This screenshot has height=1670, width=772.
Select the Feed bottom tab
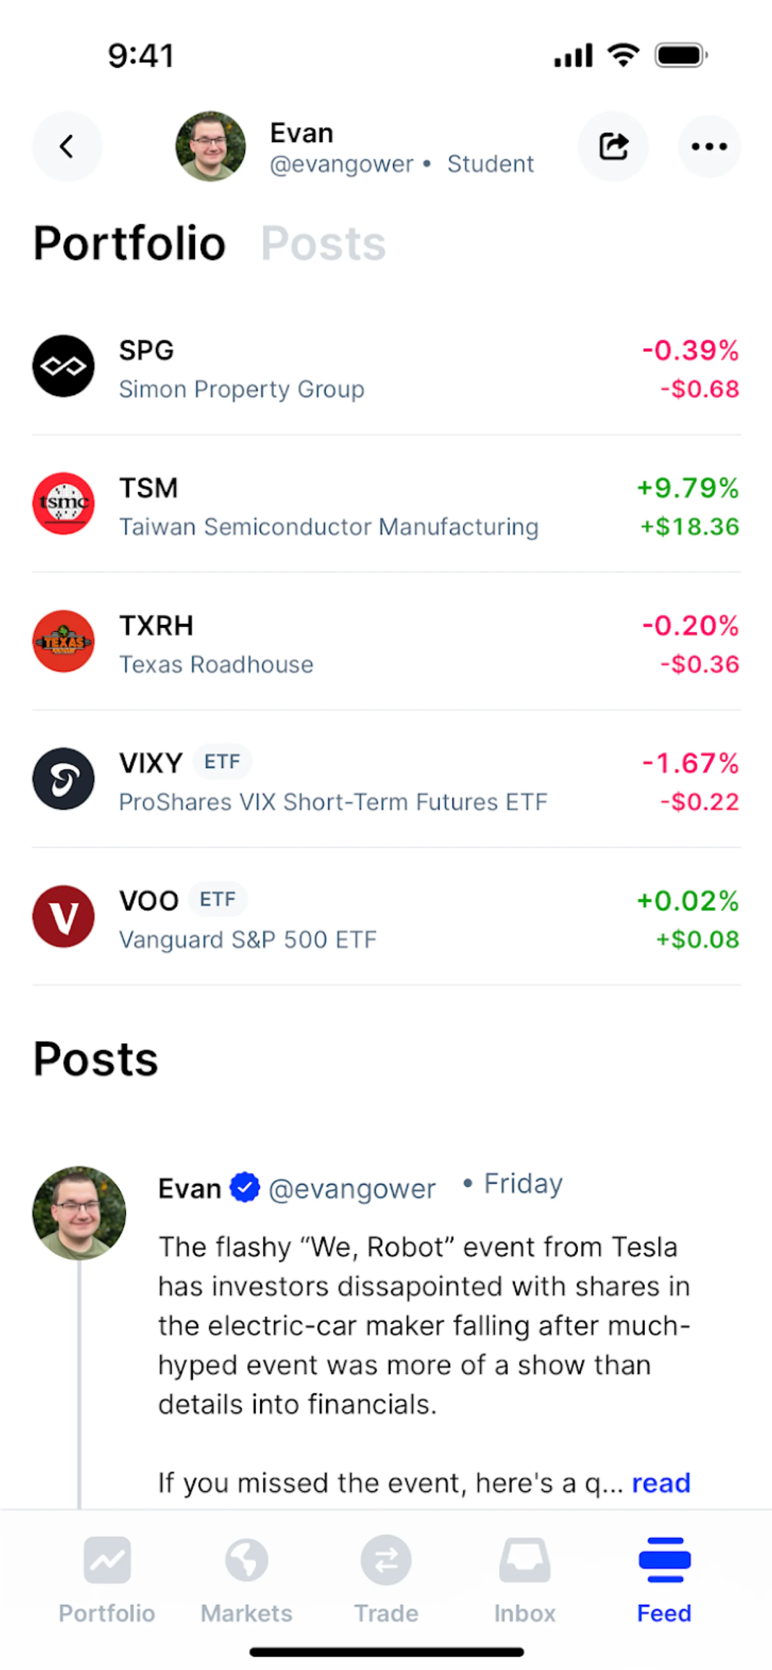664,1579
